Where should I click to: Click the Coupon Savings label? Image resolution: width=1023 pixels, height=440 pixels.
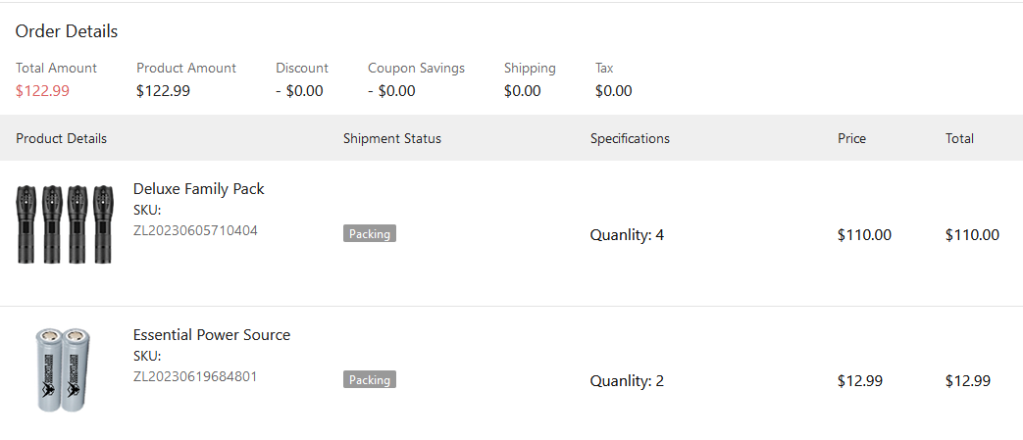tap(416, 69)
